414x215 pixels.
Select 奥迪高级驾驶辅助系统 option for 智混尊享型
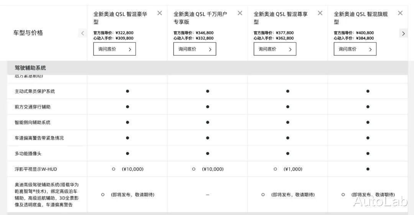point(263,195)
